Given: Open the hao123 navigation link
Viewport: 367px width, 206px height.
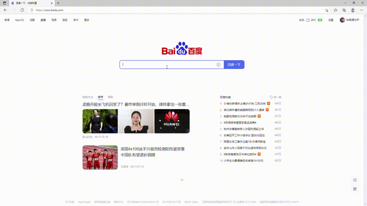Looking at the screenshot, I should 20,20.
